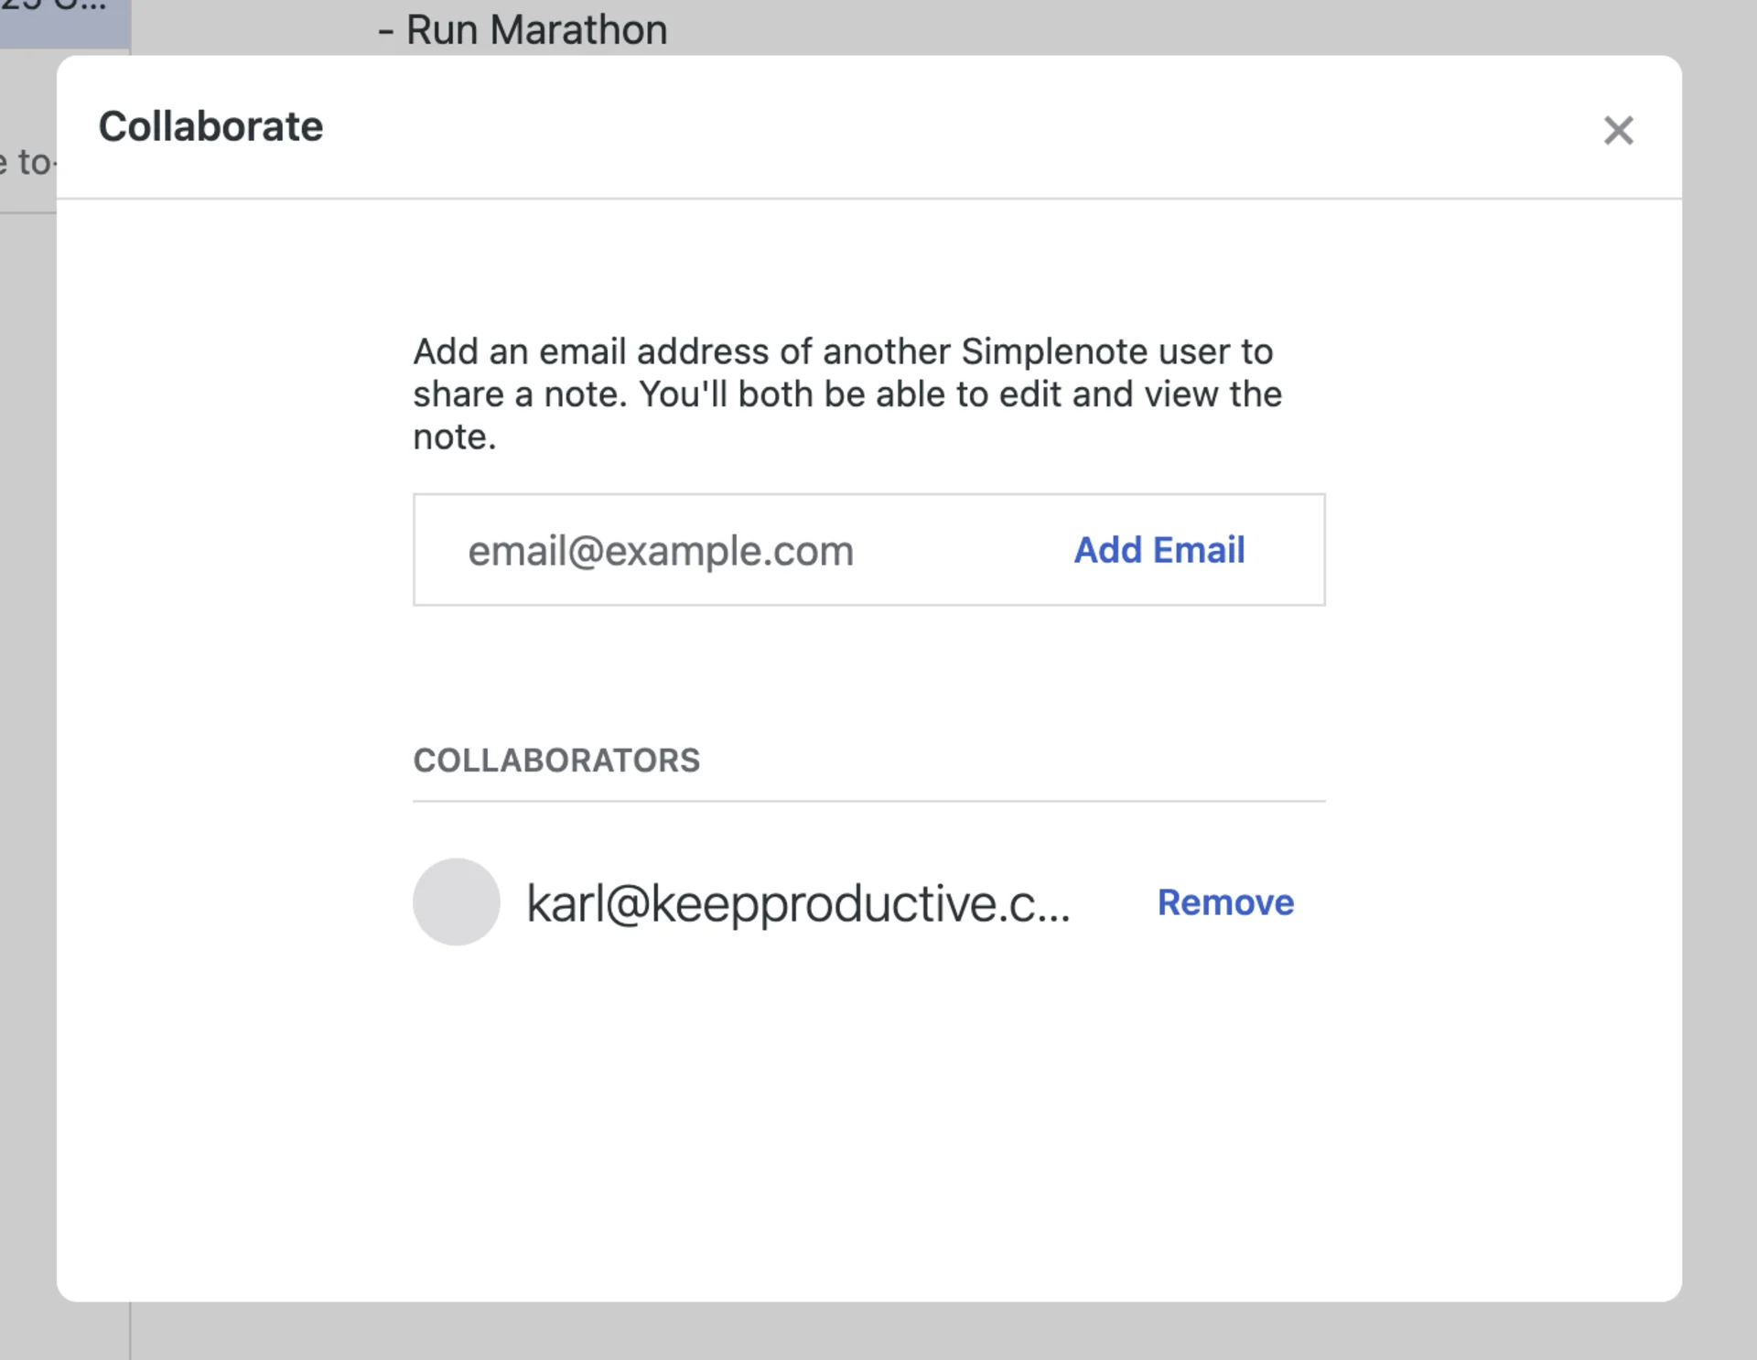
Task: Click the Collaborate dialog title
Action: coord(210,126)
